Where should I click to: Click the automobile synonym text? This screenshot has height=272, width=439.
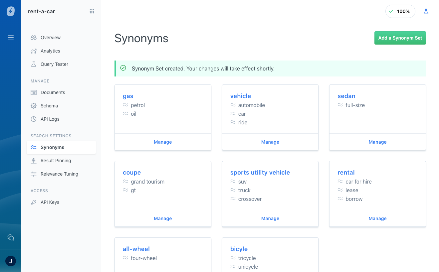(x=252, y=105)
